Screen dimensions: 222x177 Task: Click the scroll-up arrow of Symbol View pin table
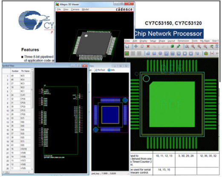pos(32,70)
